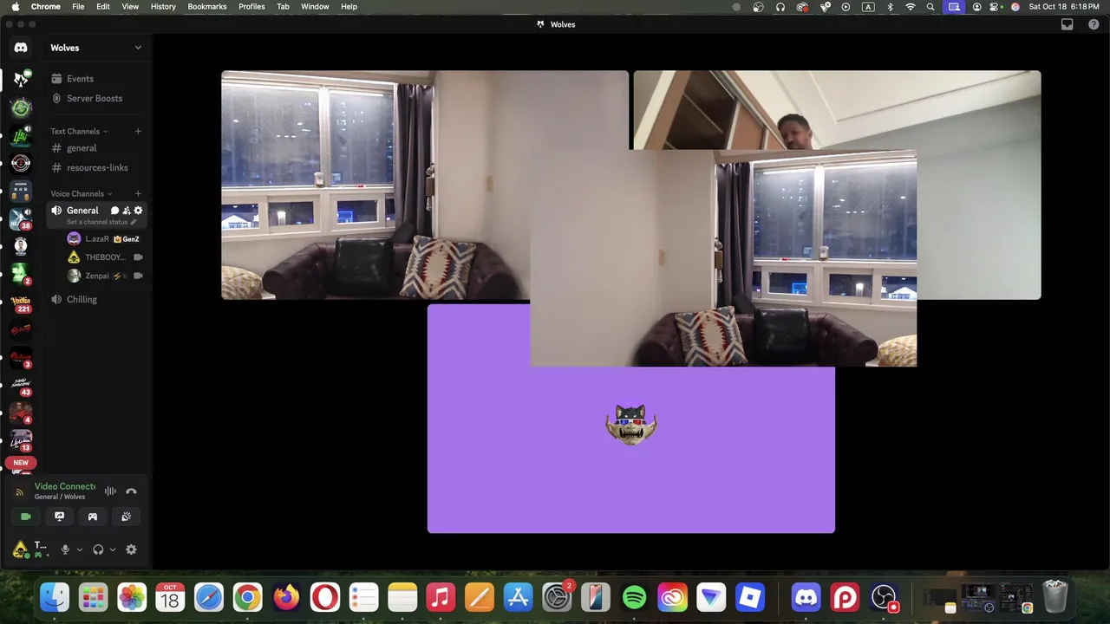Open Events in Wolves server
Image resolution: width=1110 pixels, height=624 pixels.
[x=96, y=79]
